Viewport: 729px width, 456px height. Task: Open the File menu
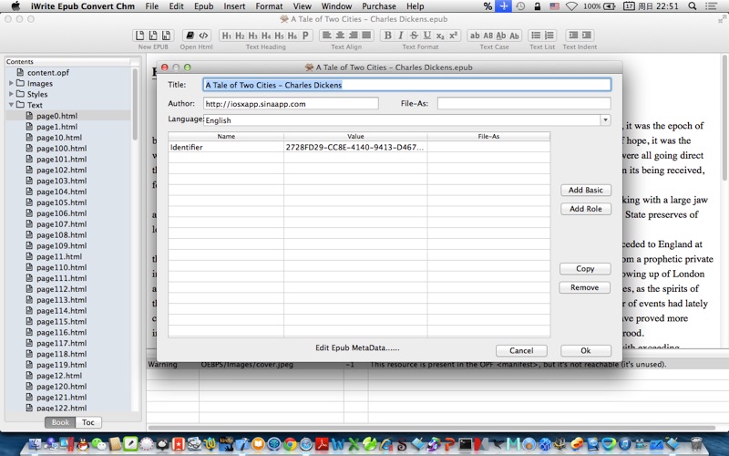tap(151, 6)
